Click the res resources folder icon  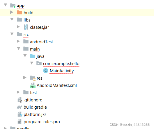(x=33, y=78)
